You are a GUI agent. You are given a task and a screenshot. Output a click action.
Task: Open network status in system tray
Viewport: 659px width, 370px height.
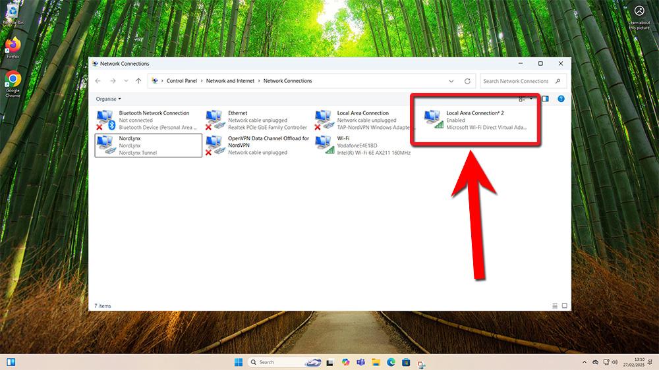point(606,362)
